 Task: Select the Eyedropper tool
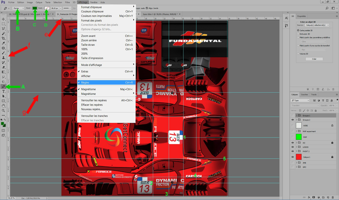point(4,43)
